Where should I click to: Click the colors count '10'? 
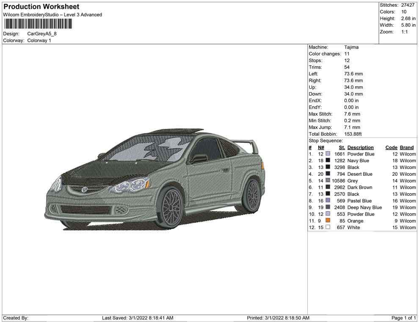pyautogui.click(x=404, y=12)
